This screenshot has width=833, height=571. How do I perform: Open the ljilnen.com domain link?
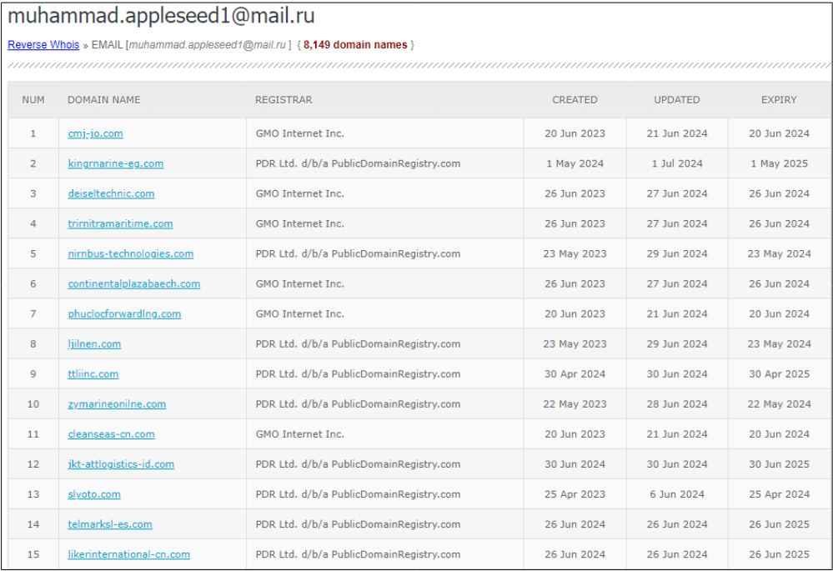tap(94, 343)
